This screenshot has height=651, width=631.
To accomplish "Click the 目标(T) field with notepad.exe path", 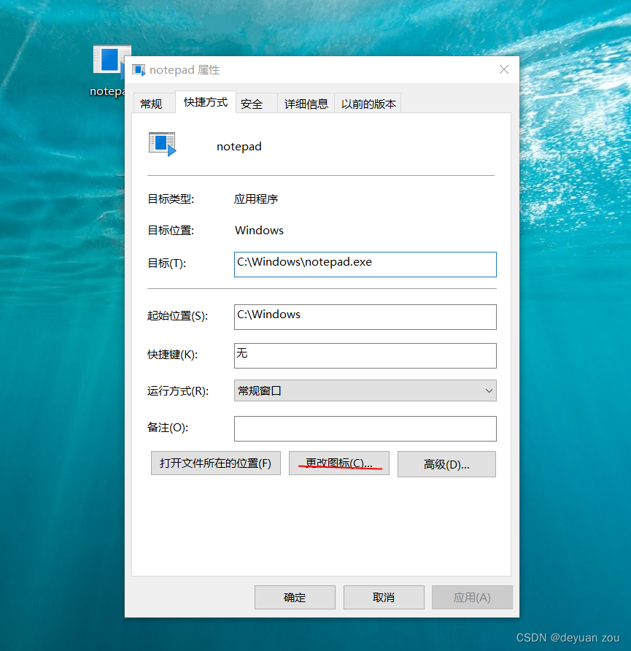I will pyautogui.click(x=365, y=264).
